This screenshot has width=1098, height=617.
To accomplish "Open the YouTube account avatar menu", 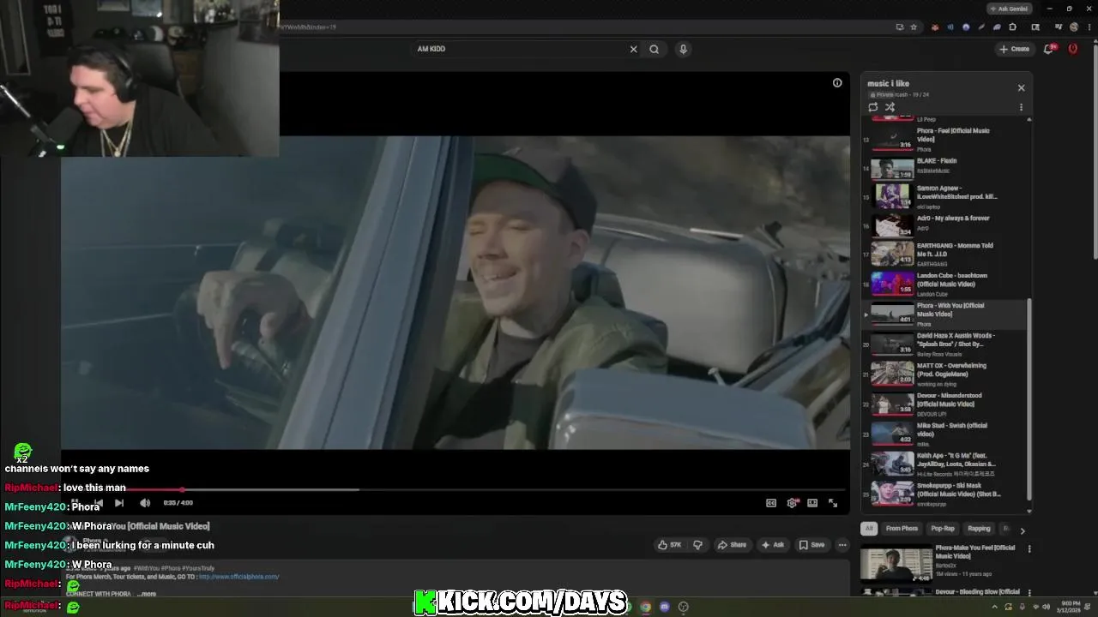I will [1073, 49].
